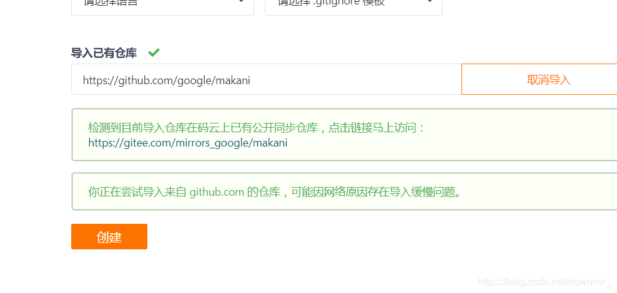The height and width of the screenshot is (293, 617).
Task: Click the arrow on the language selector
Action: [x=241, y=2]
